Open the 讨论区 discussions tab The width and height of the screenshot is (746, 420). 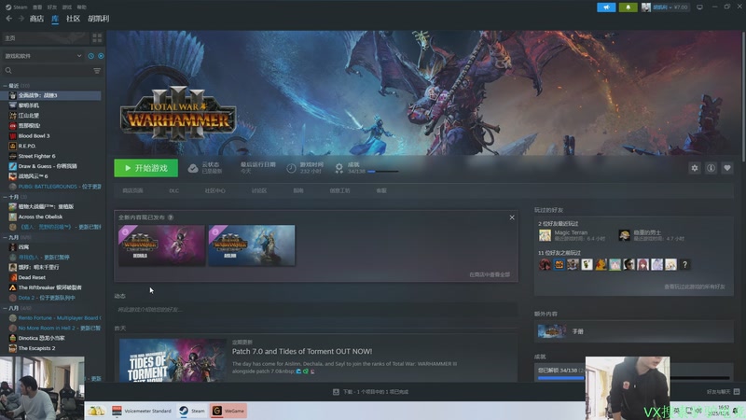[x=259, y=190]
